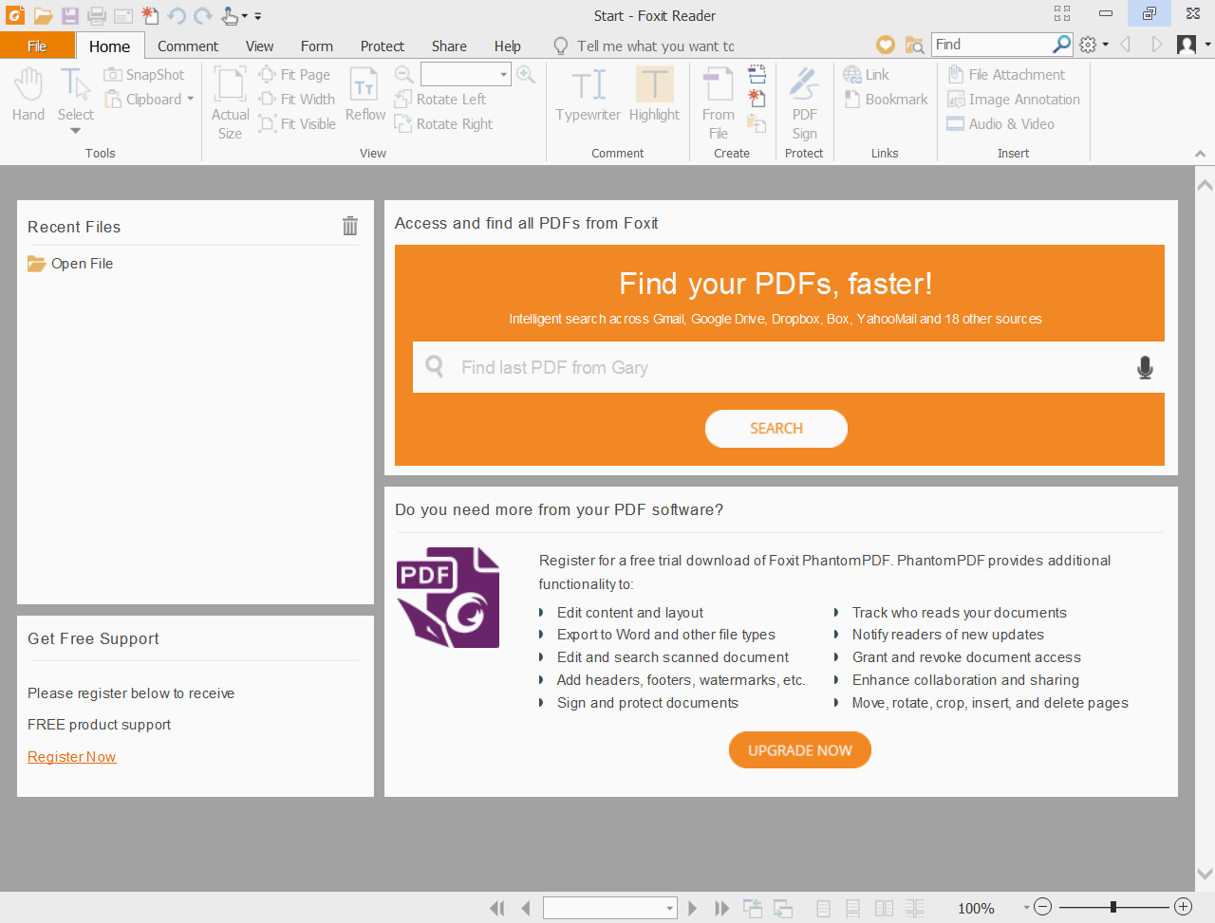Screen dimensions: 1215x923
Task: Insert a Link from the Links group
Action: click(867, 75)
